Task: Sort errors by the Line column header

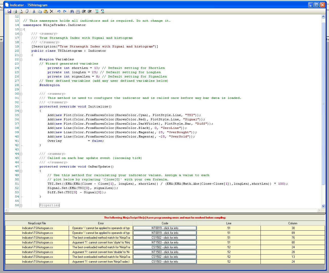Action: point(229,223)
